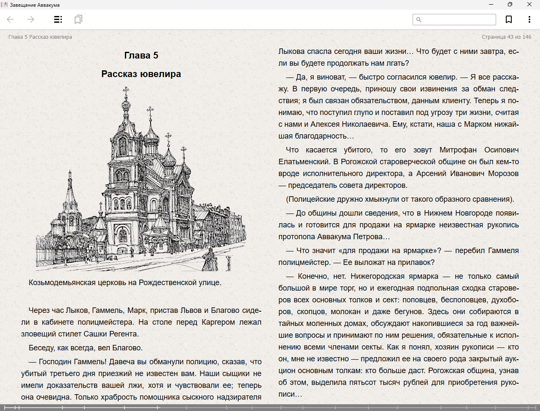The height and width of the screenshot is (411, 540).
Task: Click the app icon in title bar
Action: pyautogui.click(x=4, y=5)
